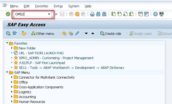The image size is (172, 104).
Task: Click the Back arrow icon
Action: click(x=71, y=14)
